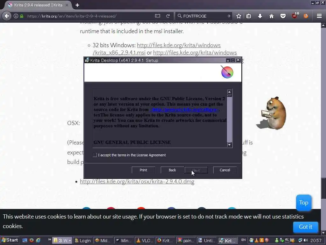326x245 pixels.
Task: Expand quick launch overflow chevron
Action: point(49,240)
